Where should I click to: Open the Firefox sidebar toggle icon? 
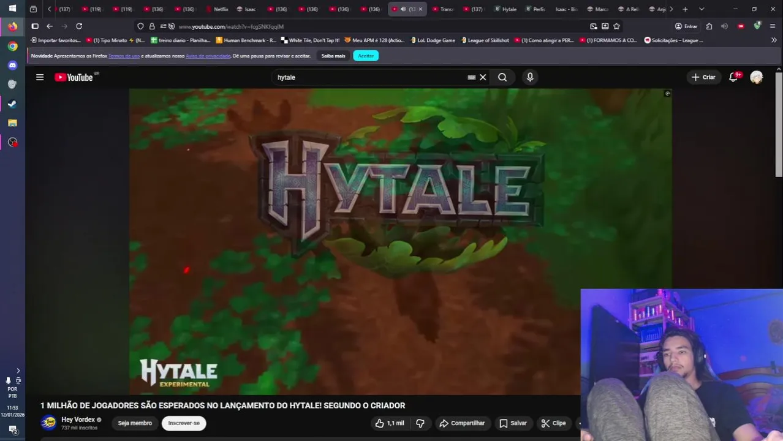click(x=35, y=26)
